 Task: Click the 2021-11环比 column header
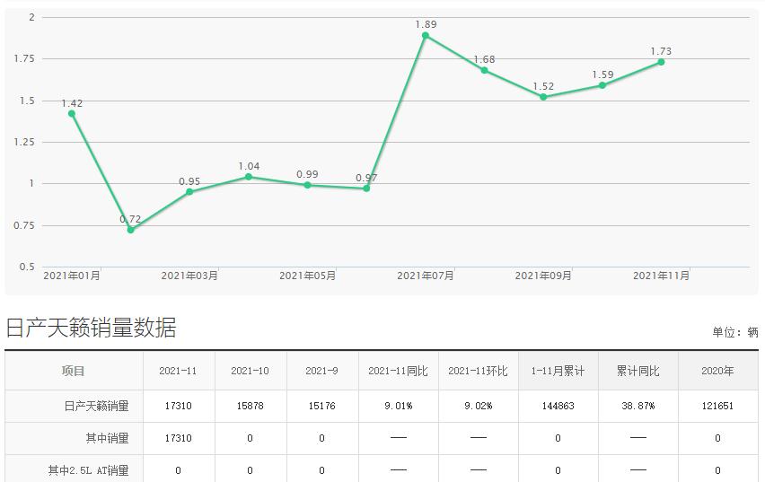click(478, 371)
